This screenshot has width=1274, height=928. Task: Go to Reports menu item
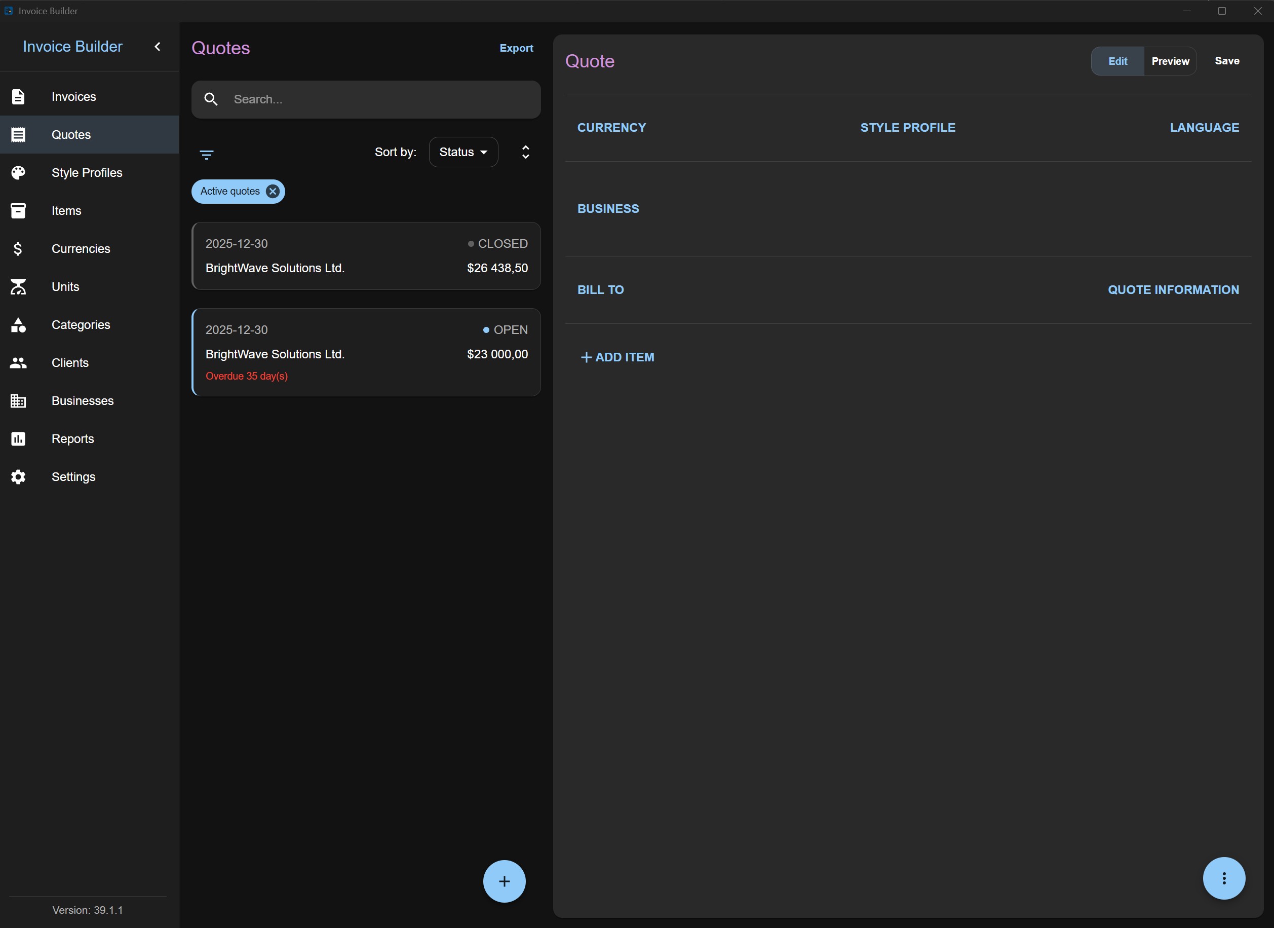tap(90, 439)
